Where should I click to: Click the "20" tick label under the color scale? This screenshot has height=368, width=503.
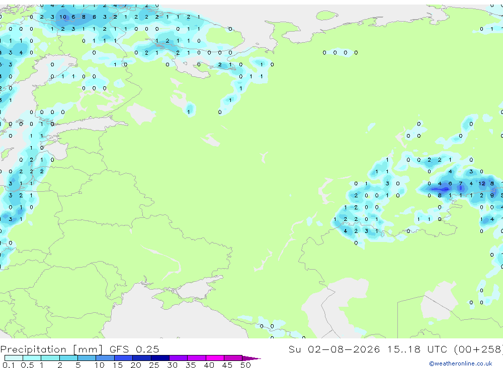[x=136, y=365]
